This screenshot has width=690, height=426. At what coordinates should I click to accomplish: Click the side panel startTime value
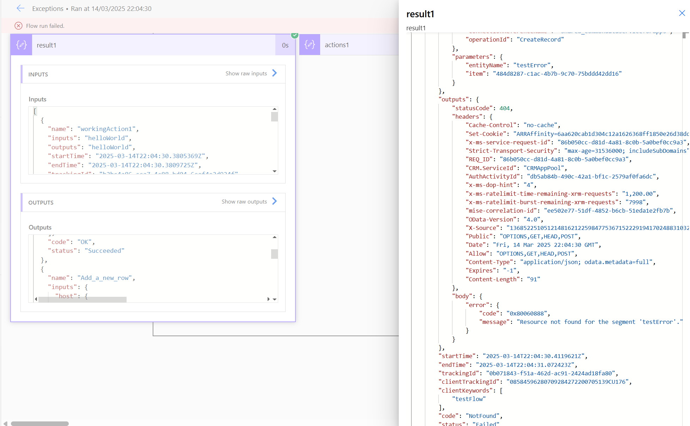click(533, 356)
